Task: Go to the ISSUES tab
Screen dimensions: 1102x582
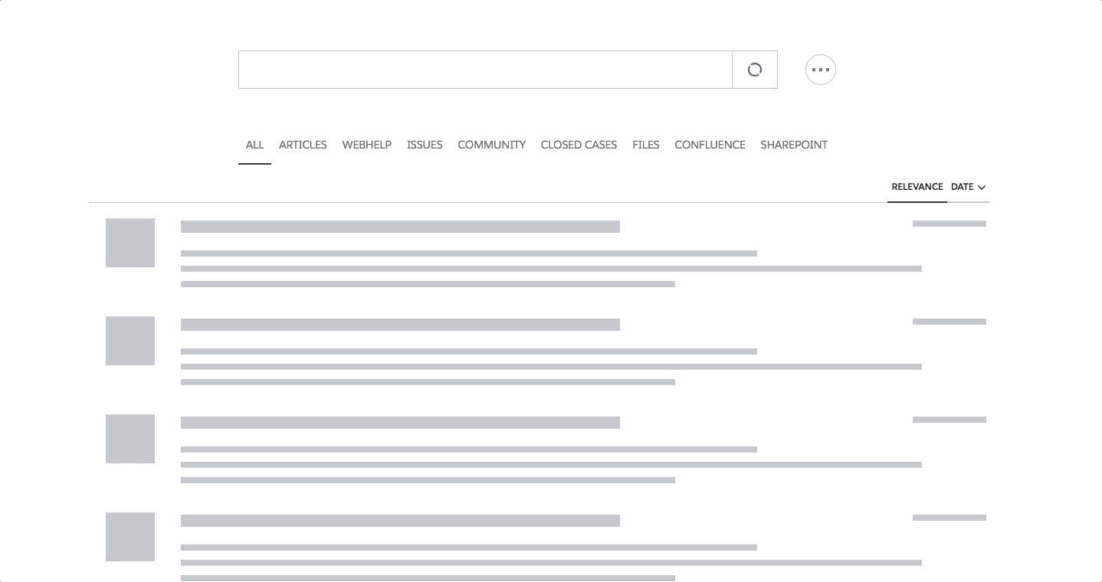Action: point(425,145)
